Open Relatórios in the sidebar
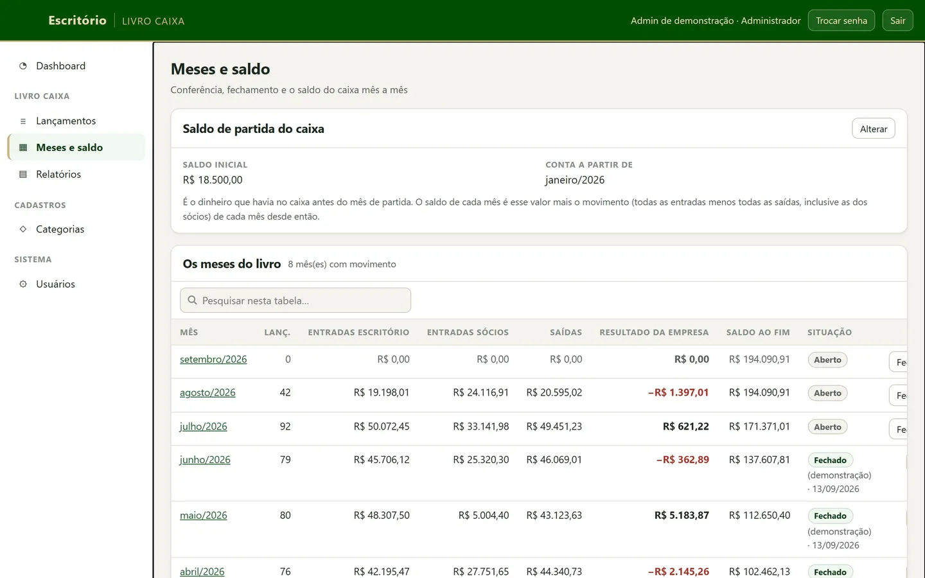This screenshot has height=578, width=925. (x=76, y=175)
